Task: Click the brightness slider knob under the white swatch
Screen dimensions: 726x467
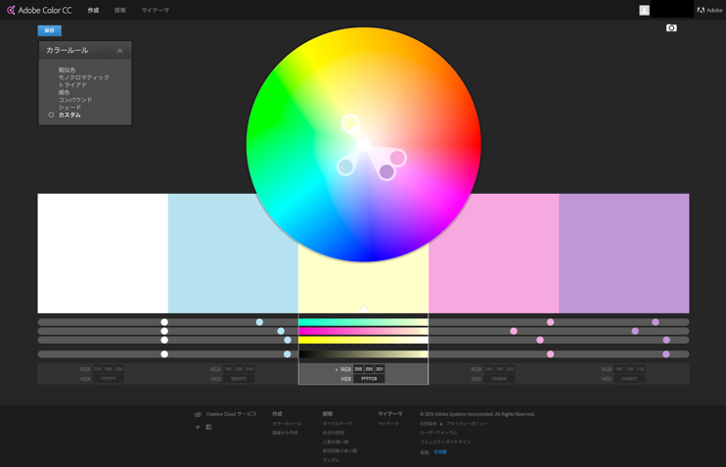Action: (x=164, y=354)
